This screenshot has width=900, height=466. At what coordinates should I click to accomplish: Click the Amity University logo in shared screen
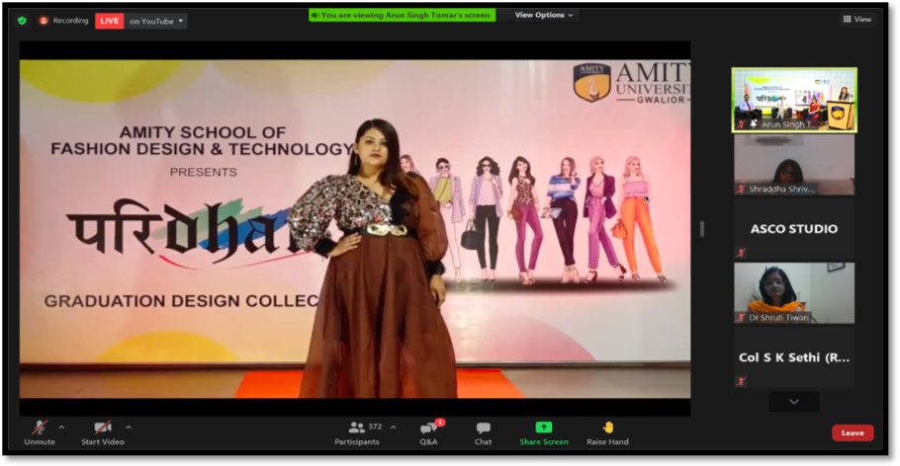[631, 83]
